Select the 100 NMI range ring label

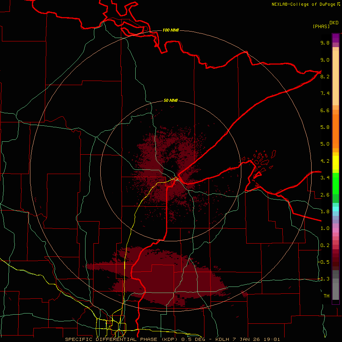point(171,30)
